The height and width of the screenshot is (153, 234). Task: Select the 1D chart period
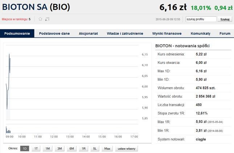pyautogui.click(x=24, y=148)
